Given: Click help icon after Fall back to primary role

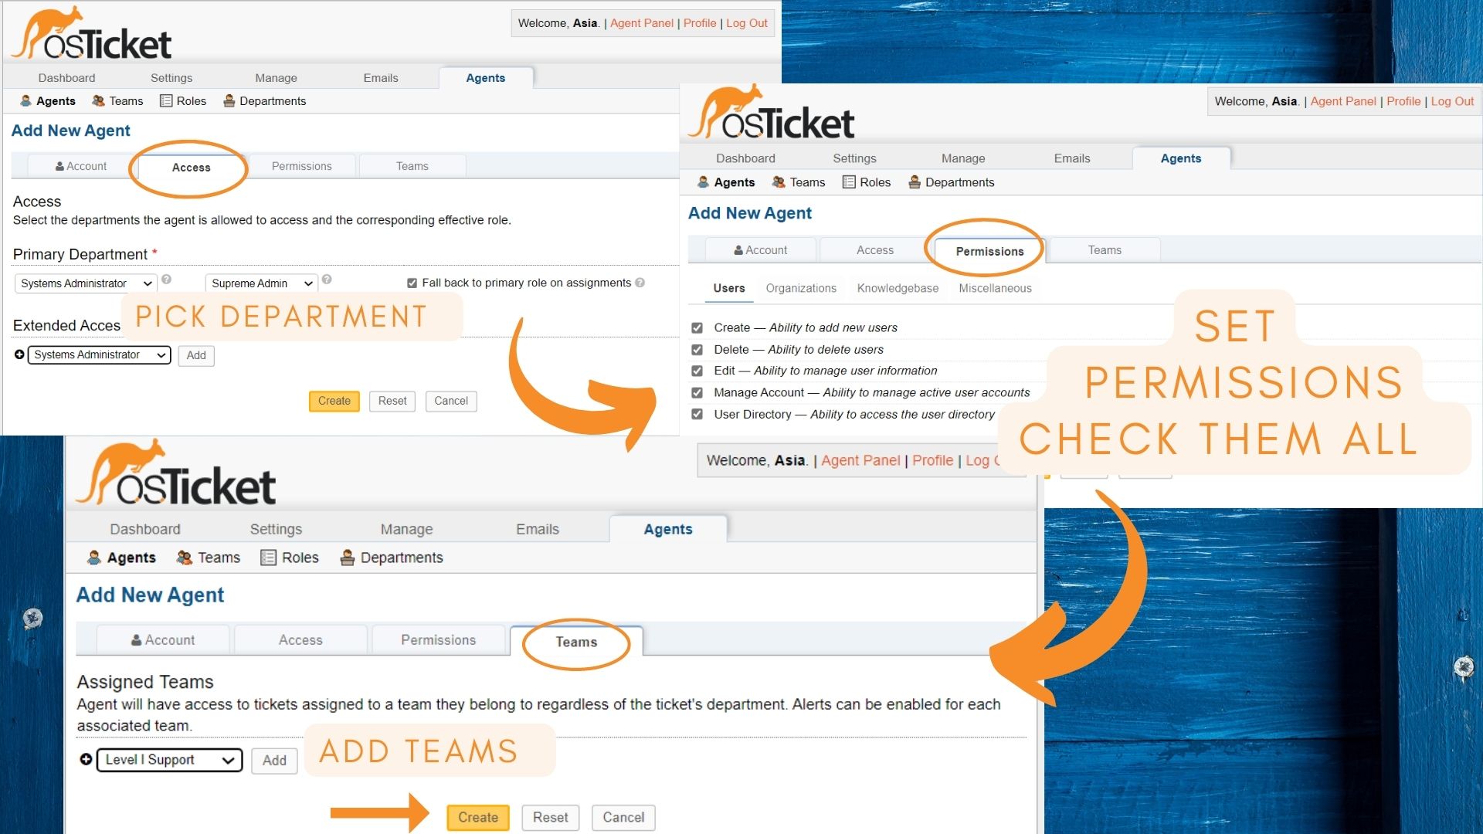Looking at the screenshot, I should [640, 283].
